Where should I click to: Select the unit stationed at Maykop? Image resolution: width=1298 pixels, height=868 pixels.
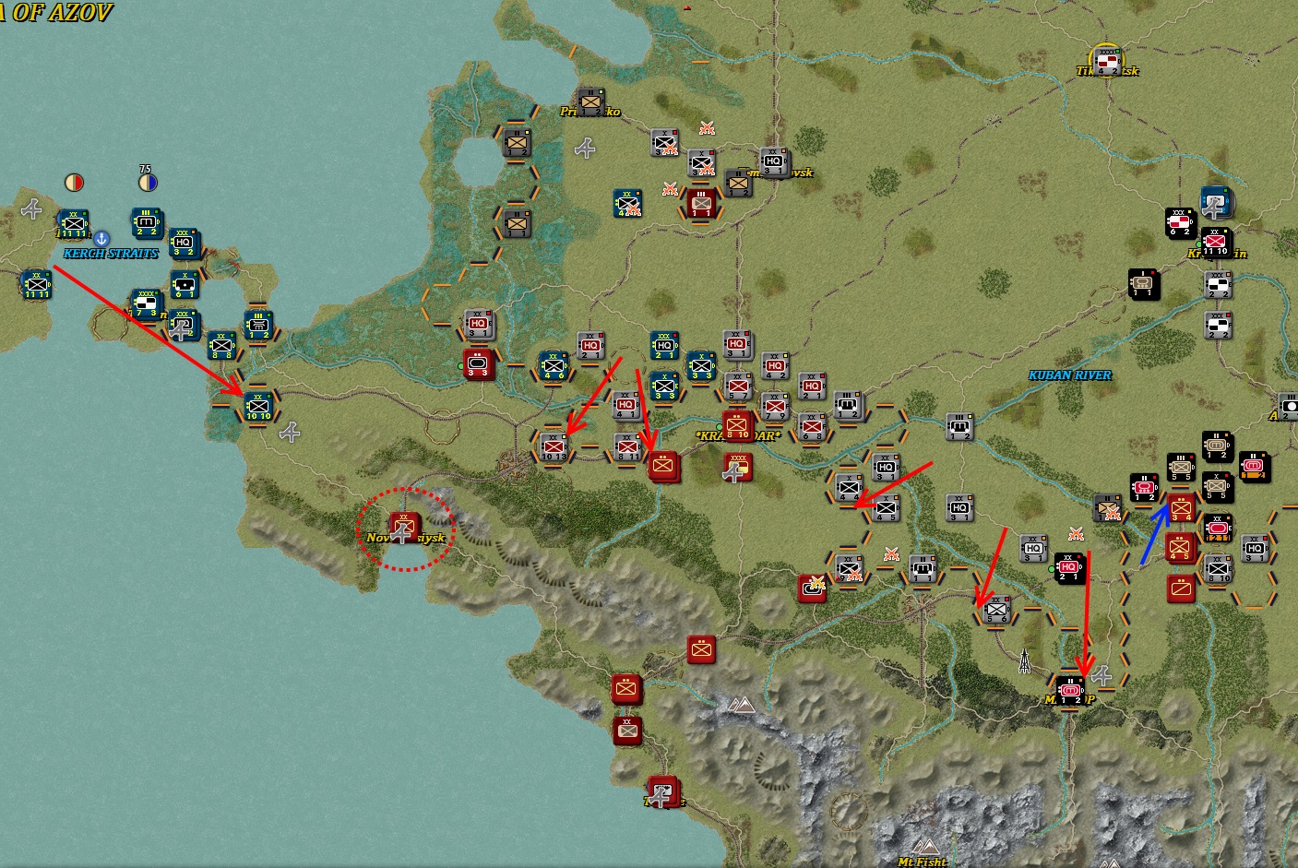pyautogui.click(x=1070, y=689)
